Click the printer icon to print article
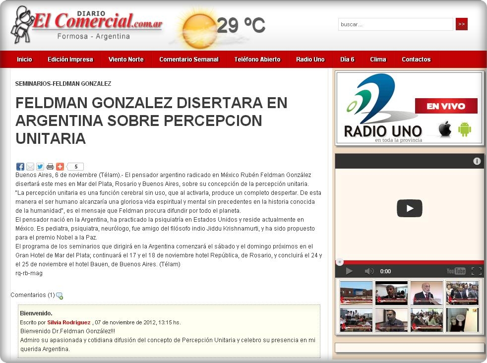Viewport: 487px width, 363px height. pos(50,167)
